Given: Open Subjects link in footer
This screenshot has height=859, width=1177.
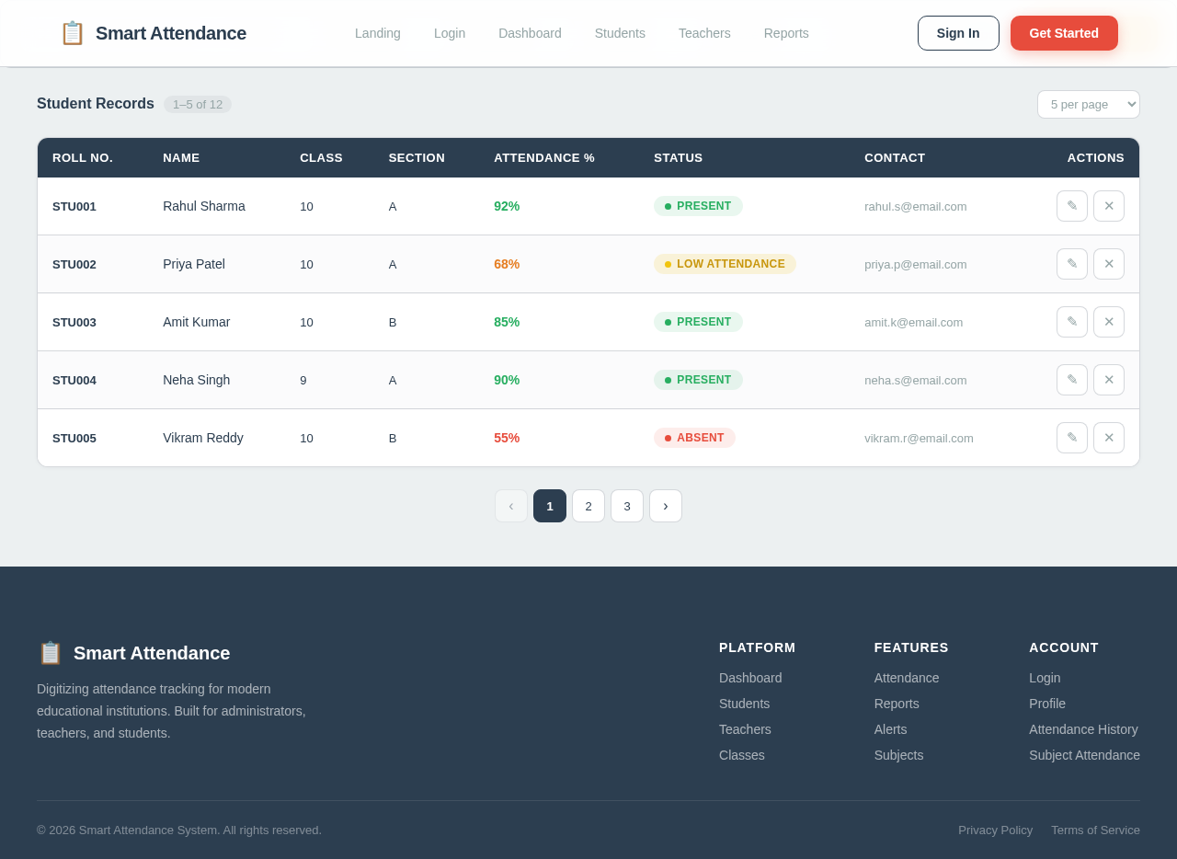Looking at the screenshot, I should 898,755.
